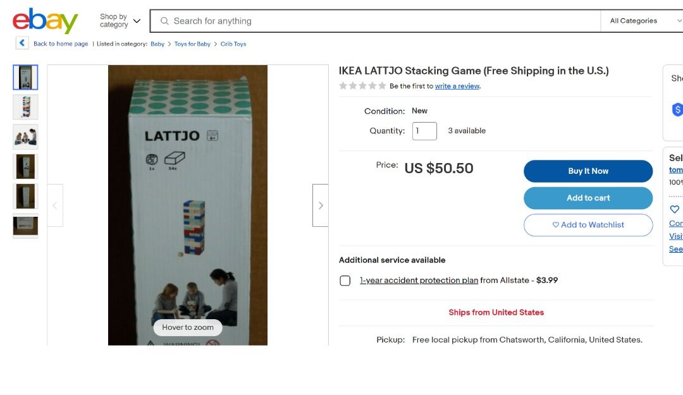Save the seller using the heart icon
The image size is (683, 395).
674,209
